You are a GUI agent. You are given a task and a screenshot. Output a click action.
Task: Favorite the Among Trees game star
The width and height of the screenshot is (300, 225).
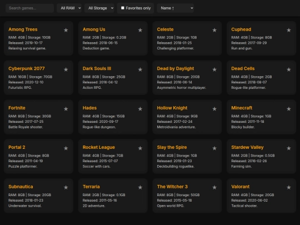coord(66,30)
